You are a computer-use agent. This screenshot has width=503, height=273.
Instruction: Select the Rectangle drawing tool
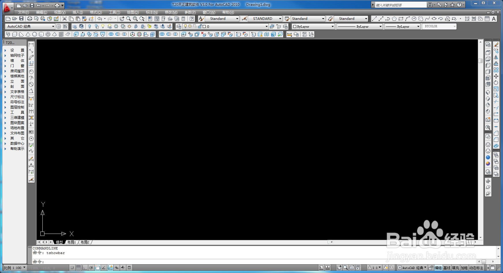click(401, 19)
